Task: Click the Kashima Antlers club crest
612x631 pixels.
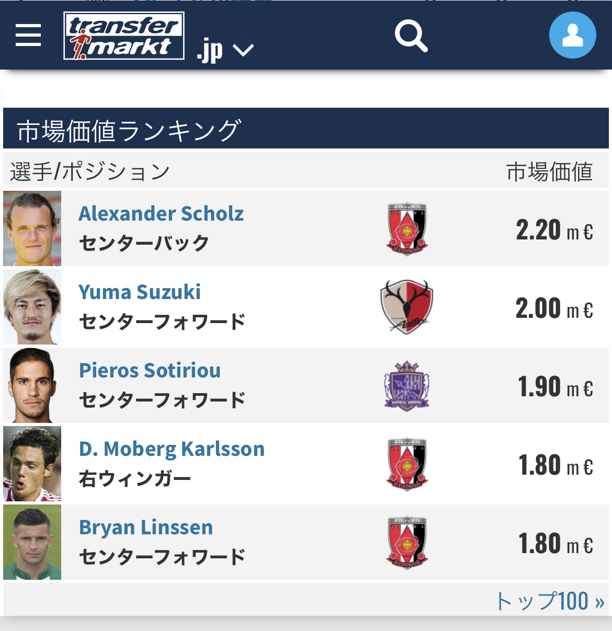Action: [407, 307]
